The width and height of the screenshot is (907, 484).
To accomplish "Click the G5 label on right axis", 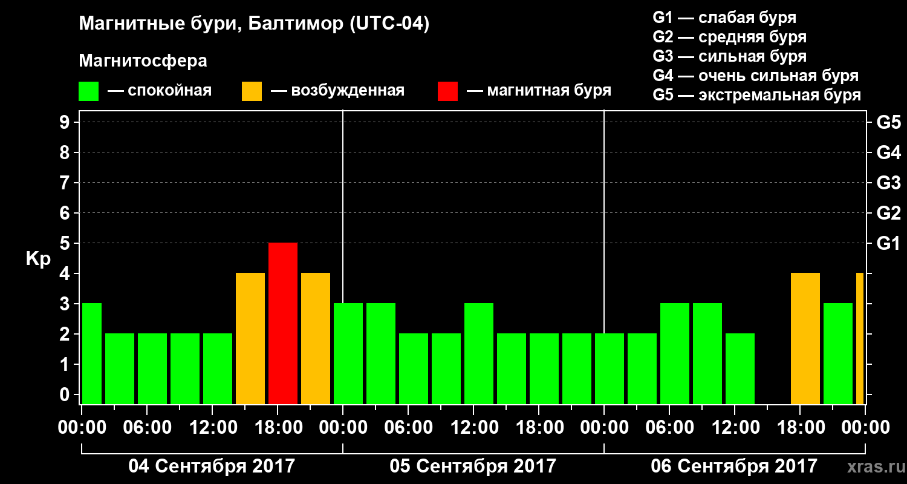I will [x=888, y=122].
